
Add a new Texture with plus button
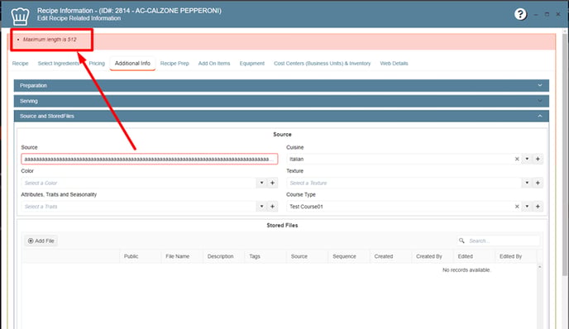tap(538, 183)
